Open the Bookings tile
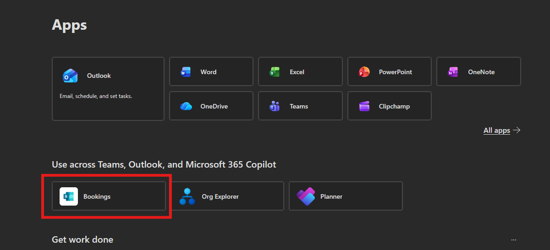550x250 pixels. pyautogui.click(x=109, y=196)
